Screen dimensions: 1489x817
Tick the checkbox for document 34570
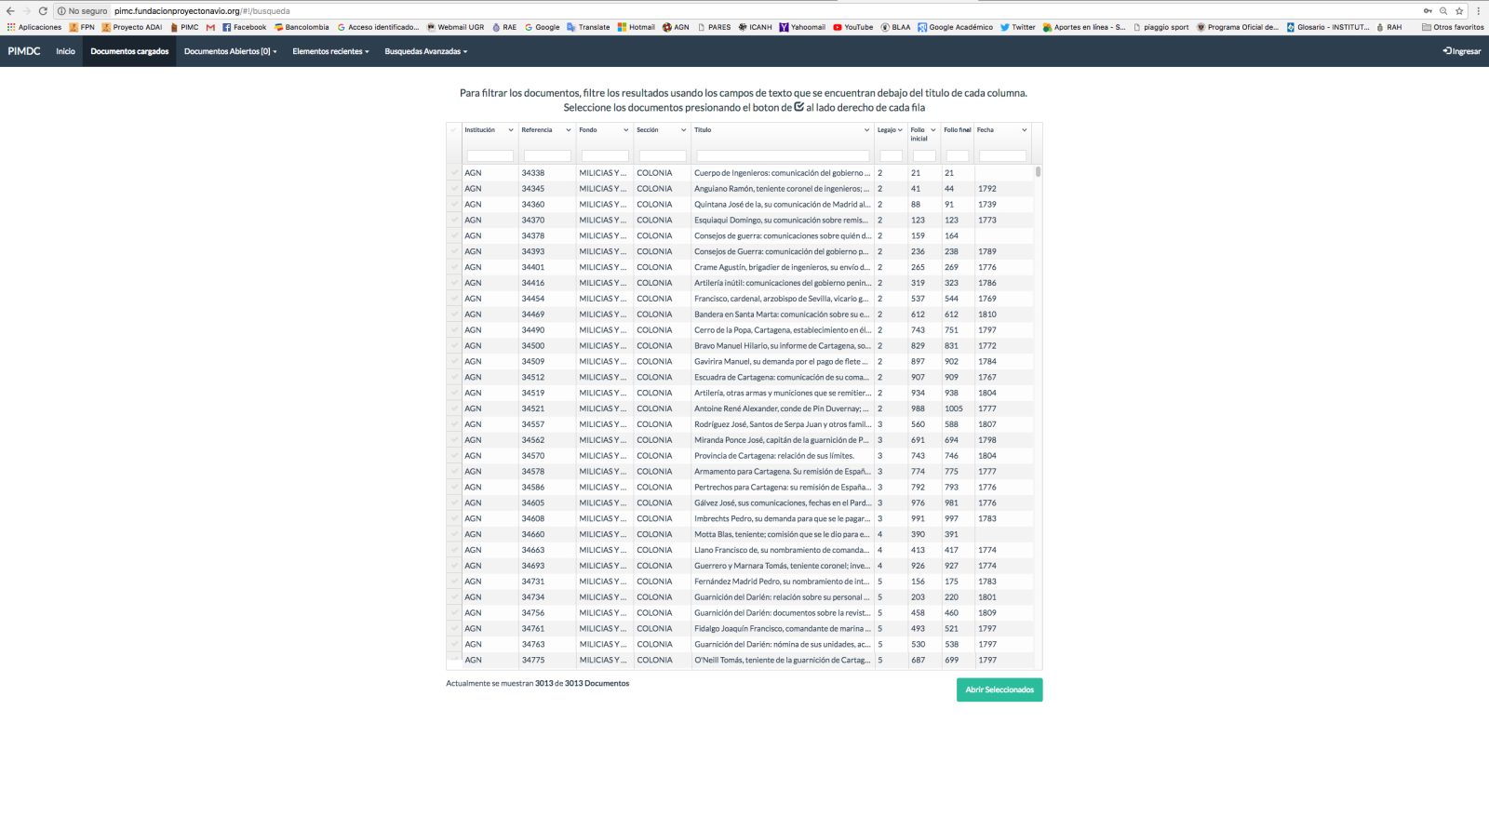[454, 456]
